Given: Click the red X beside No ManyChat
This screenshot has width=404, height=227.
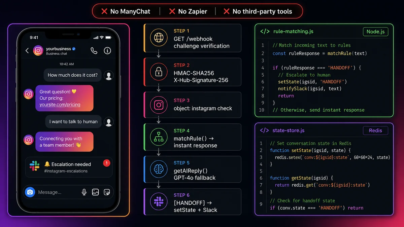Looking at the screenshot, I should pyautogui.click(x=104, y=11).
